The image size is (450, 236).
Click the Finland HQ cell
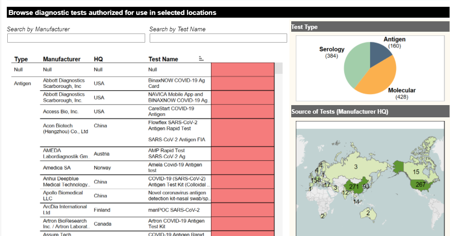click(x=102, y=210)
